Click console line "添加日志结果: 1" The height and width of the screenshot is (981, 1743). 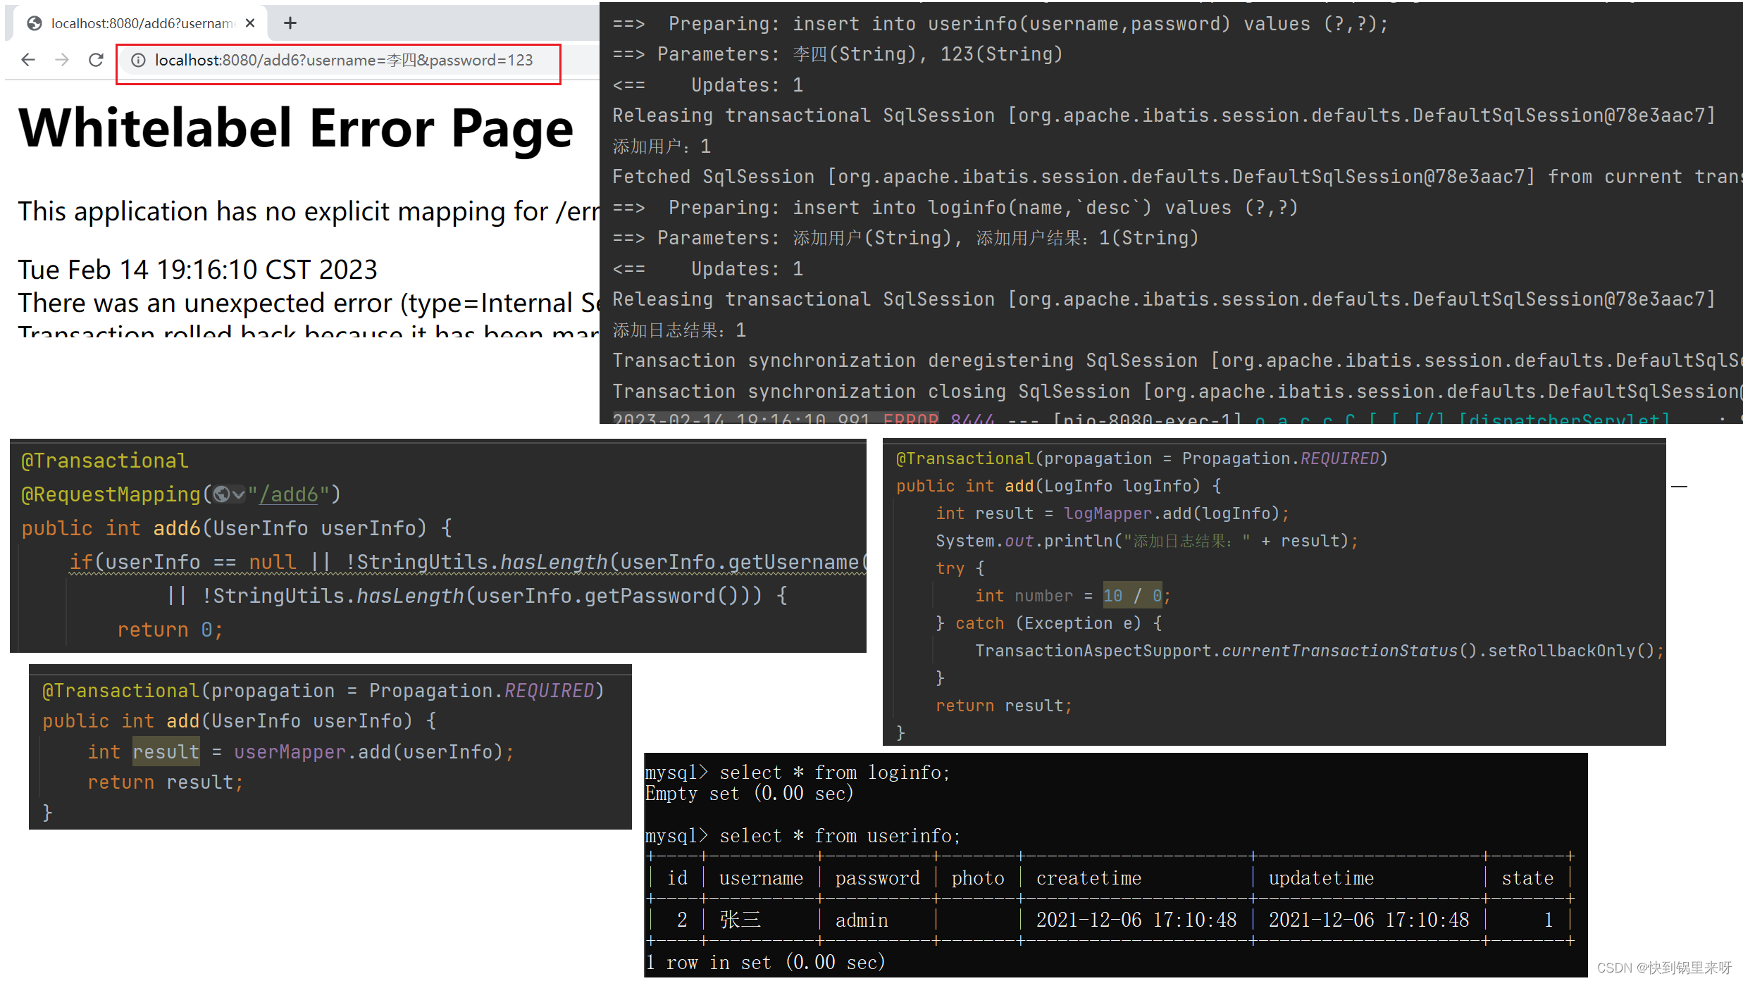pyautogui.click(x=679, y=330)
